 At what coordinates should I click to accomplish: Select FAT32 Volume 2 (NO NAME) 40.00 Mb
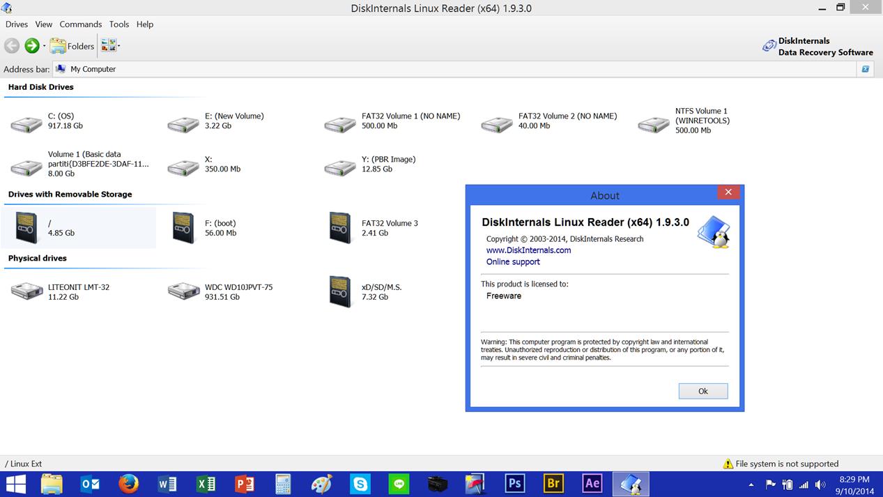(549, 121)
